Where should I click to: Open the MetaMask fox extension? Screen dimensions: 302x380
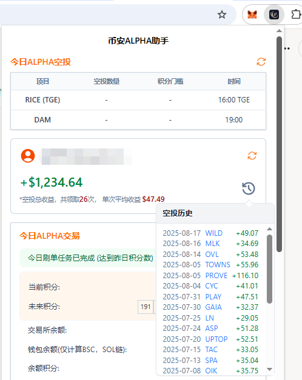tap(252, 15)
